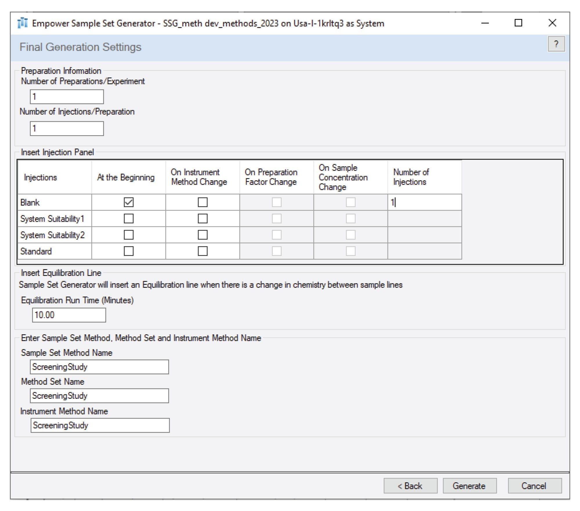Maximize the Sample Set Generator window
The width and height of the screenshot is (580, 511).
click(518, 23)
